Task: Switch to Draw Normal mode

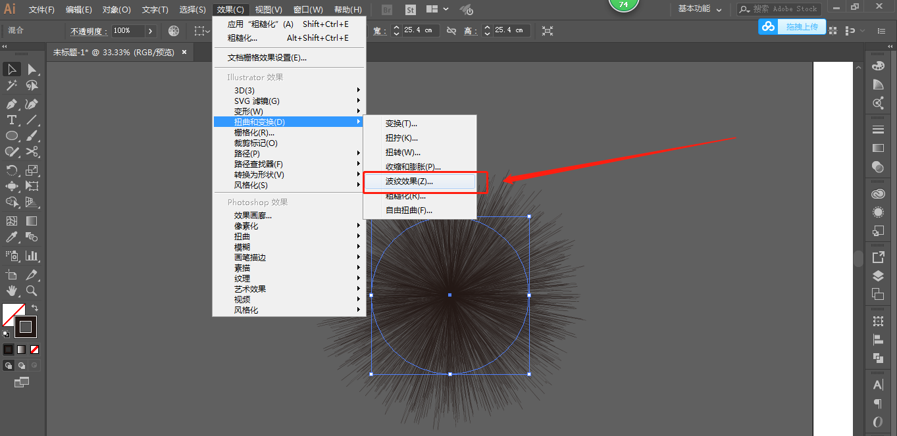Action: (9, 365)
